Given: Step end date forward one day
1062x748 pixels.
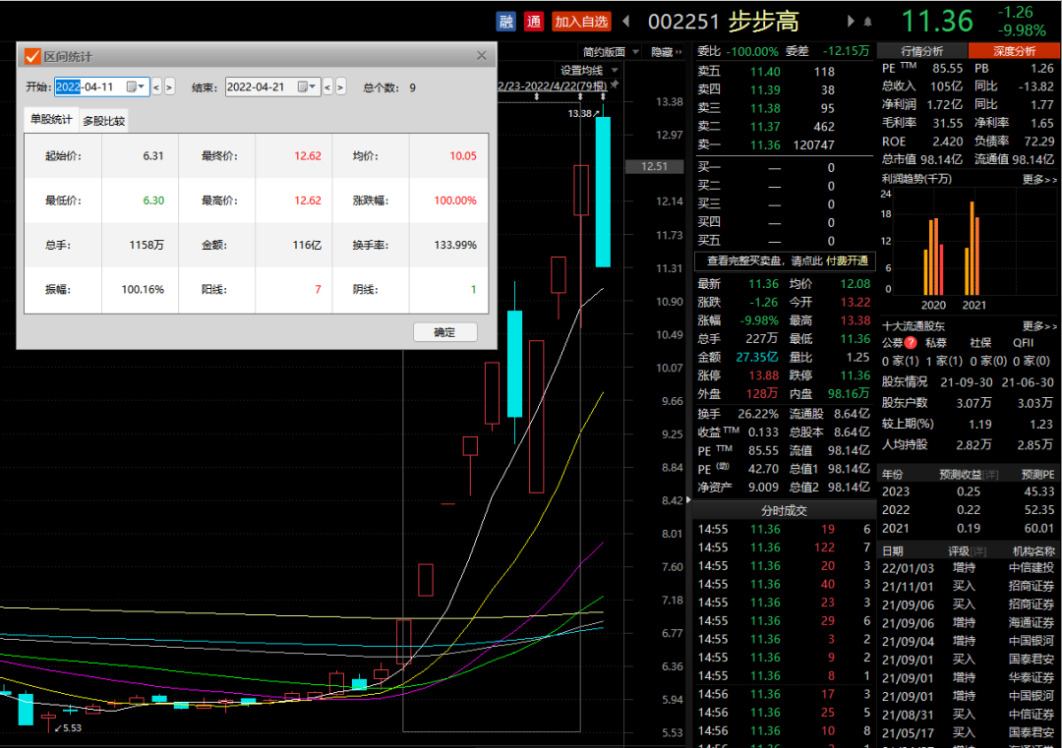Looking at the screenshot, I should click(340, 87).
